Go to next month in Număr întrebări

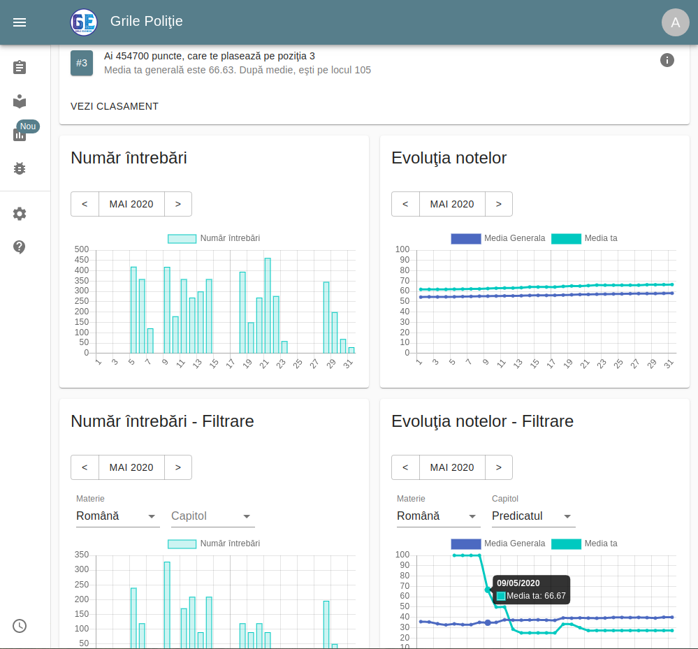(x=178, y=204)
